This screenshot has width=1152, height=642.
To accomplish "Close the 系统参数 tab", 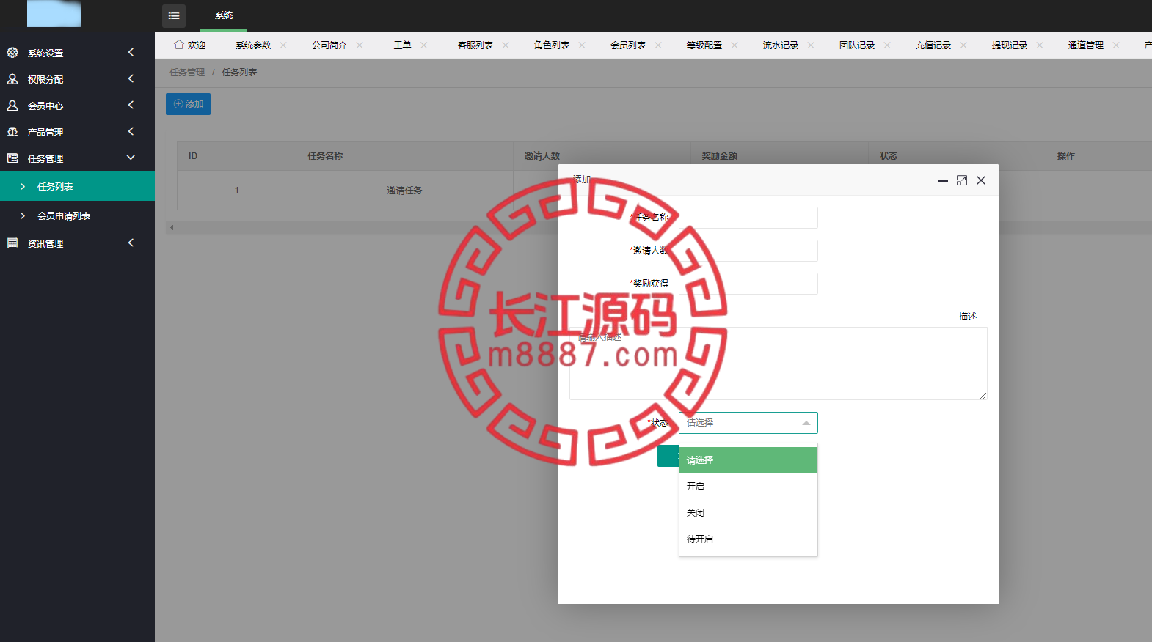I will click(283, 45).
